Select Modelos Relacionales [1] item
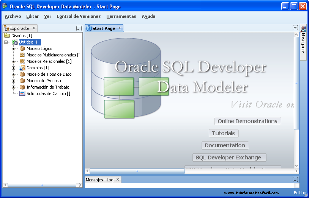The width and height of the screenshot is (309, 198). 49,61
